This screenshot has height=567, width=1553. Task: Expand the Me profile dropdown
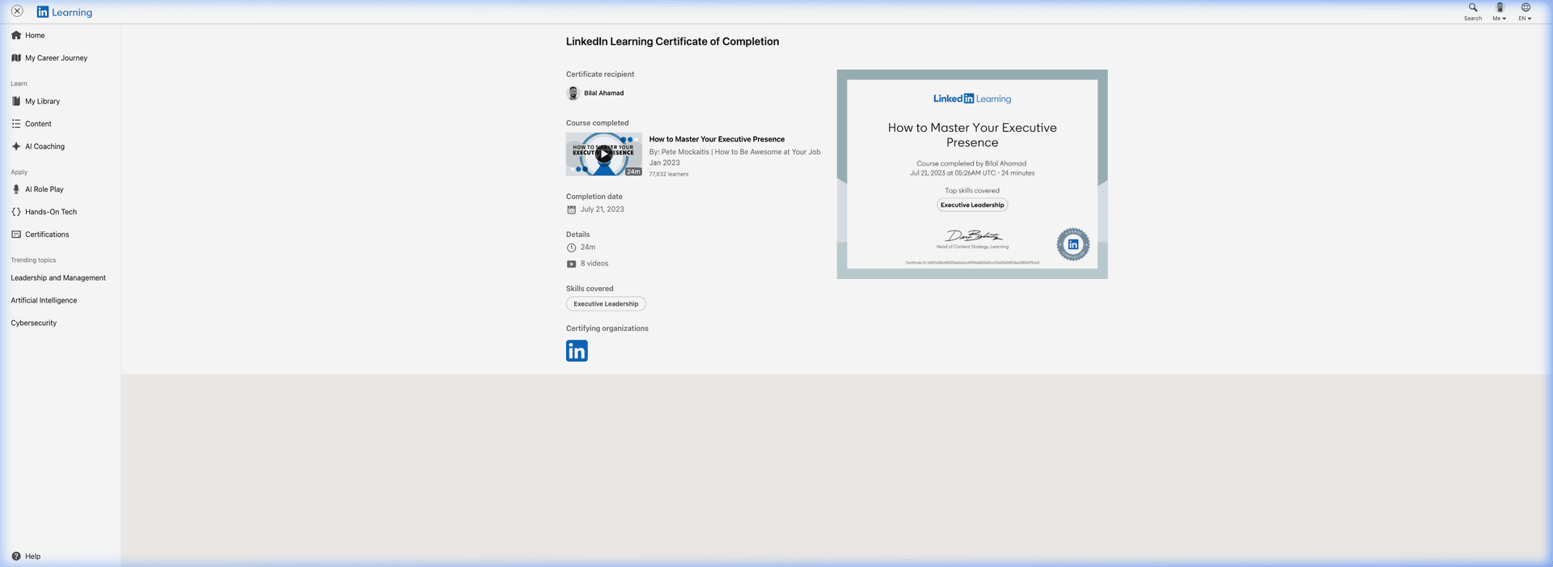click(x=1499, y=12)
